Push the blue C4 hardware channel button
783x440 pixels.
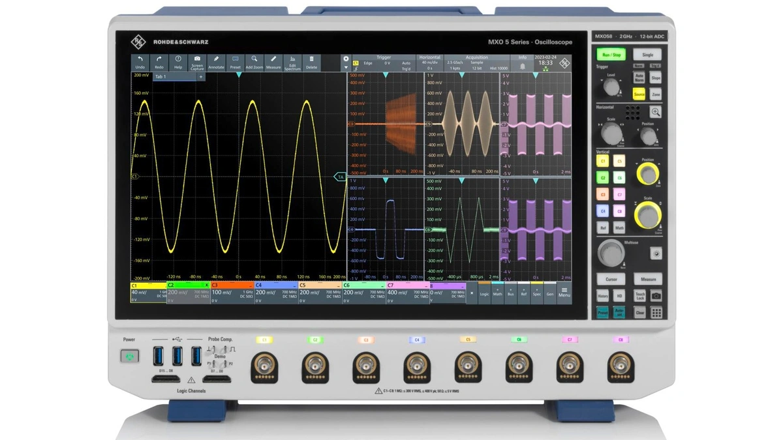[603, 211]
